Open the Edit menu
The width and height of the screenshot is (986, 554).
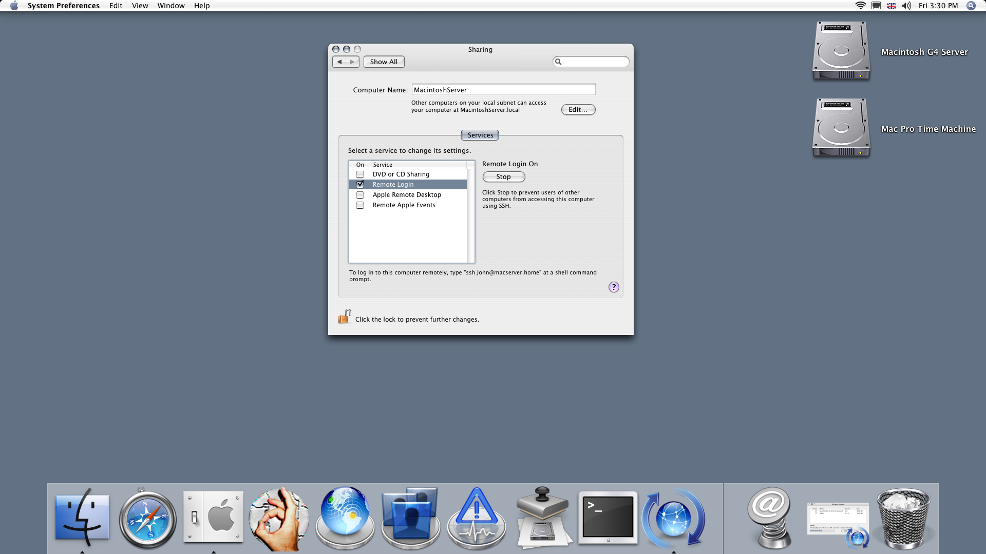pos(116,6)
